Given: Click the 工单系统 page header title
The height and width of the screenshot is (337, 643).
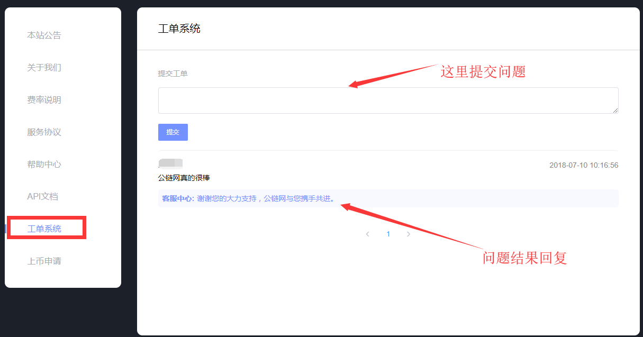Looking at the screenshot, I should [179, 29].
